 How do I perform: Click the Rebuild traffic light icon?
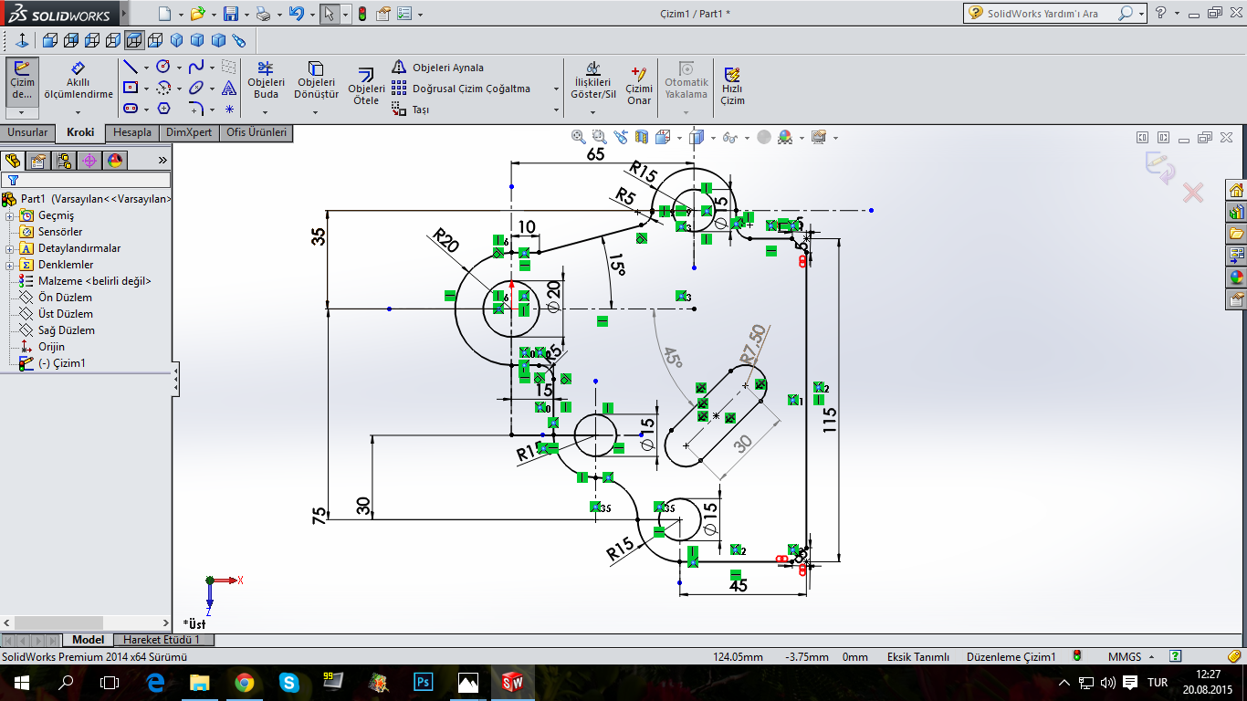pos(362,14)
